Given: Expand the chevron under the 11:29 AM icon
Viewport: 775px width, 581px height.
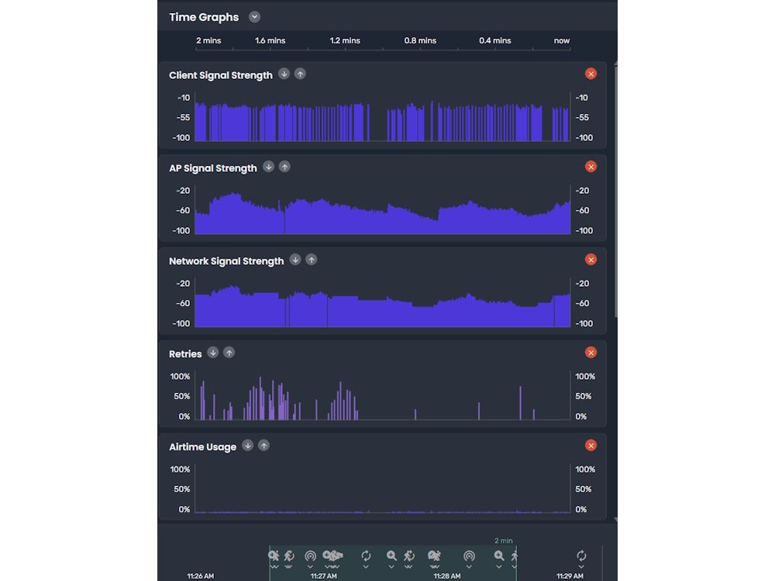Looking at the screenshot, I should (581, 567).
